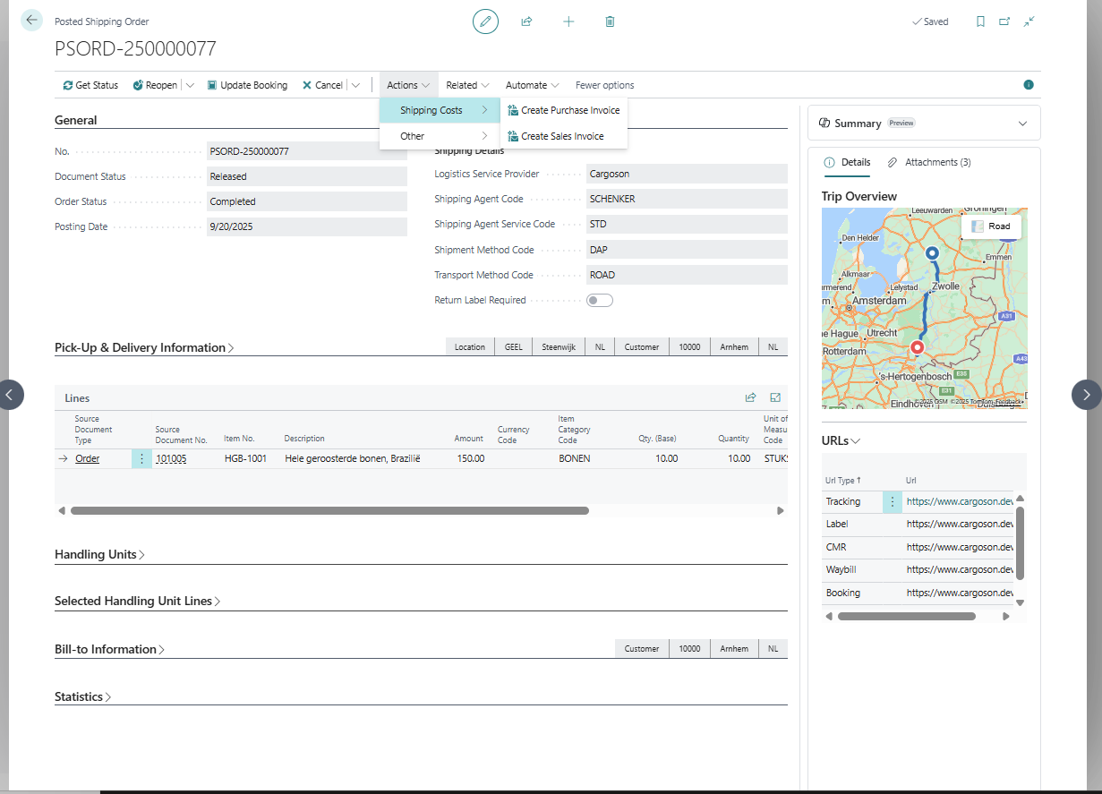Maximize the Lines section icon
The height and width of the screenshot is (794, 1102).
click(x=775, y=397)
